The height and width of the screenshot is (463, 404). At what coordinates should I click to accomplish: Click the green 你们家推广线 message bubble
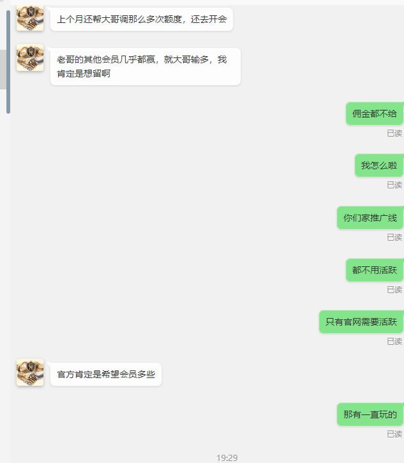370,218
